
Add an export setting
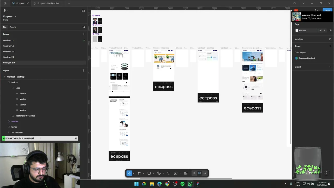(x=330, y=67)
